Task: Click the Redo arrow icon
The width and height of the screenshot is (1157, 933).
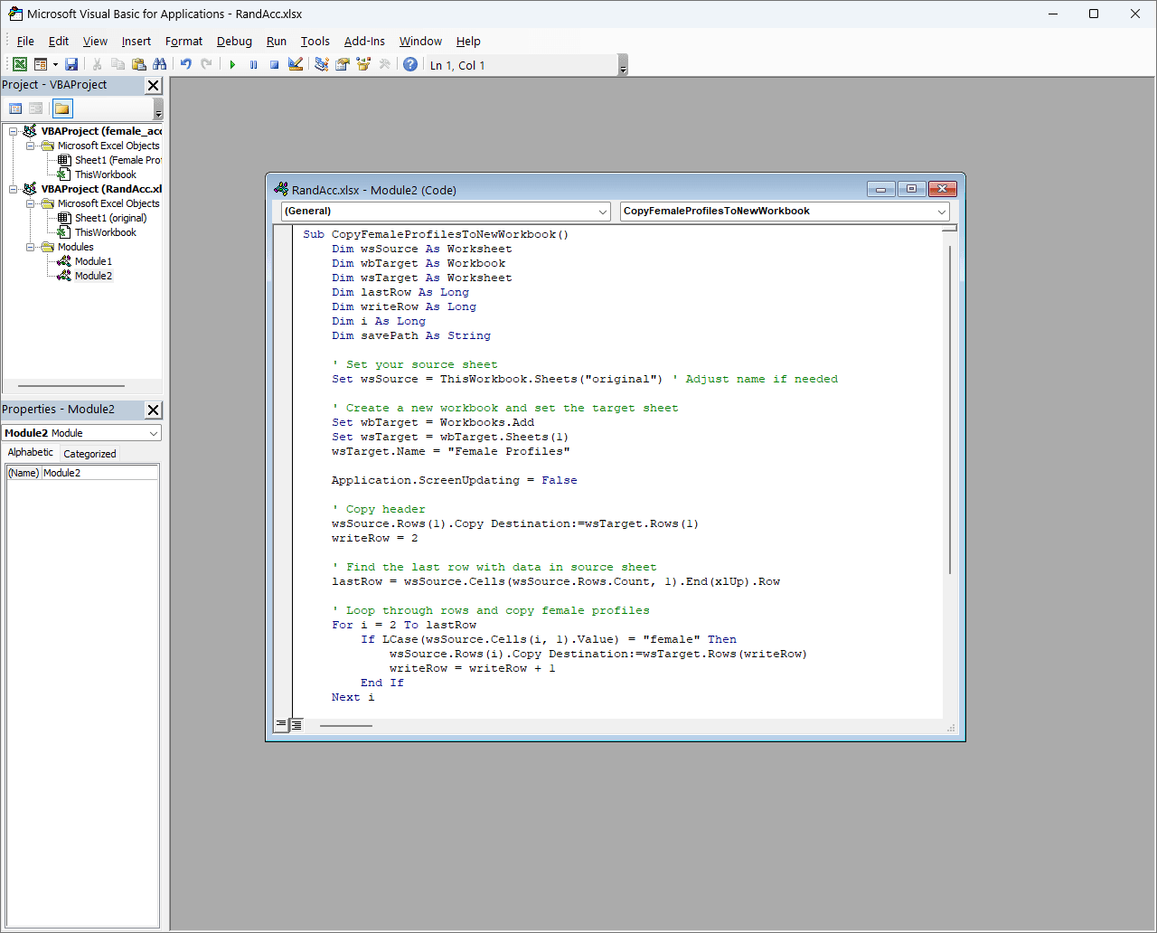Action: 206,64
